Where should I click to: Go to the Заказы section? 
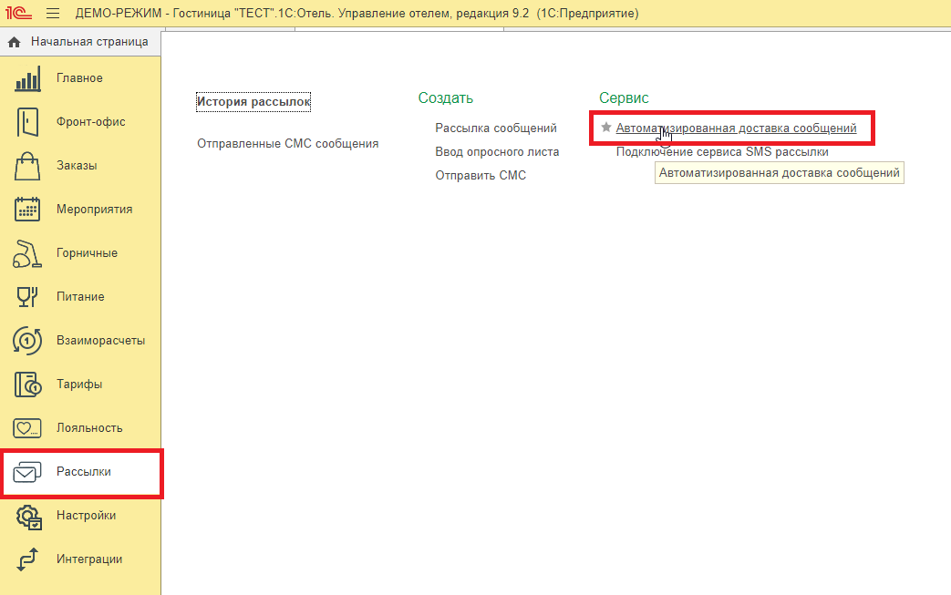[x=77, y=166]
